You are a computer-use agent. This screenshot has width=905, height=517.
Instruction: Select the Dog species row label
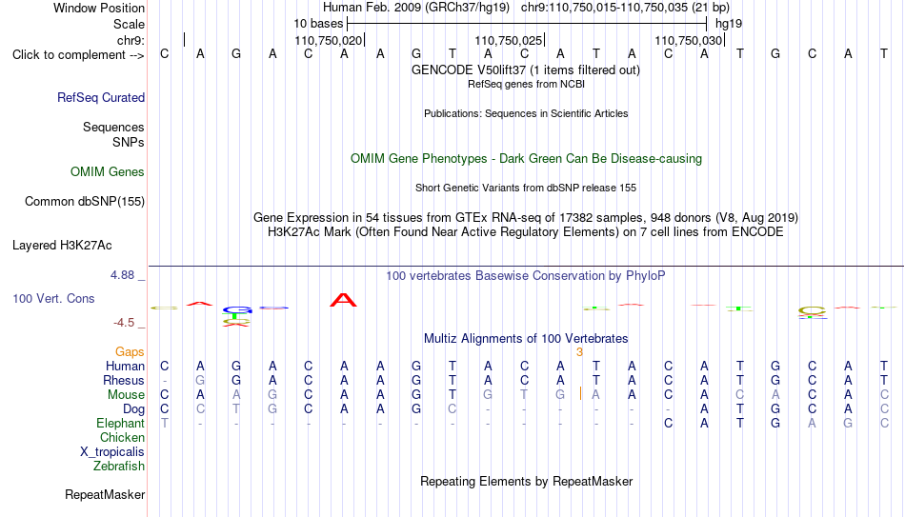coord(134,409)
